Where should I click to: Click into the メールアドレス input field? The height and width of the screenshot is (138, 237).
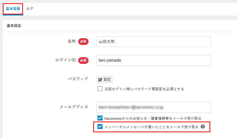tap(153, 107)
